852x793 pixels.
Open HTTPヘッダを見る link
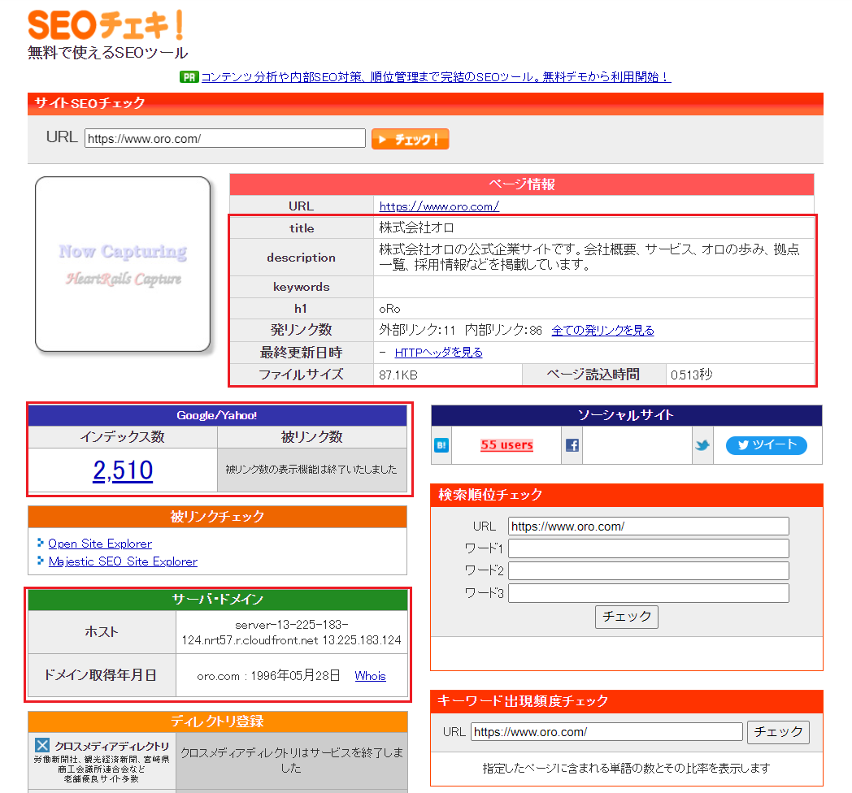point(438,353)
